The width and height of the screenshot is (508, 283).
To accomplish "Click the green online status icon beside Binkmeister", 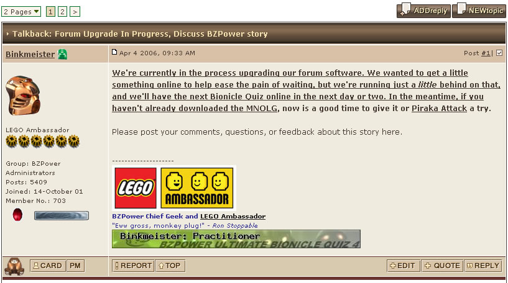I will pyautogui.click(x=63, y=54).
